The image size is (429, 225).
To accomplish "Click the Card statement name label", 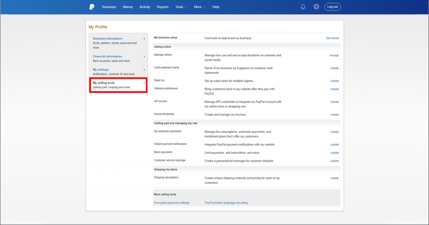I will (166, 67).
